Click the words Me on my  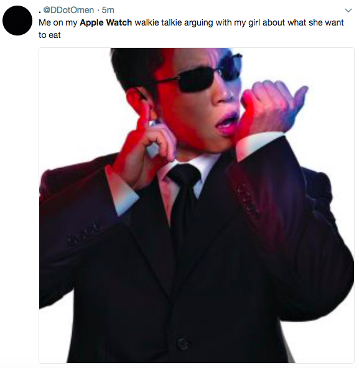coord(58,23)
